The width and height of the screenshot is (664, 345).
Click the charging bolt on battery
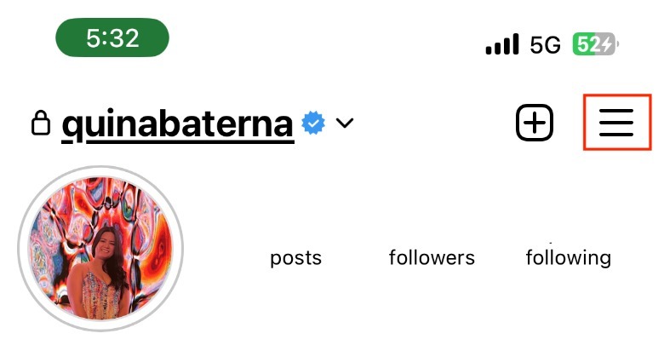tap(607, 44)
